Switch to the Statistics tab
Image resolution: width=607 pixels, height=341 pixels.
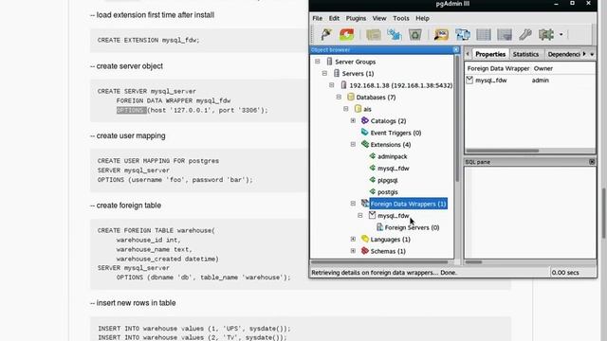(x=525, y=54)
